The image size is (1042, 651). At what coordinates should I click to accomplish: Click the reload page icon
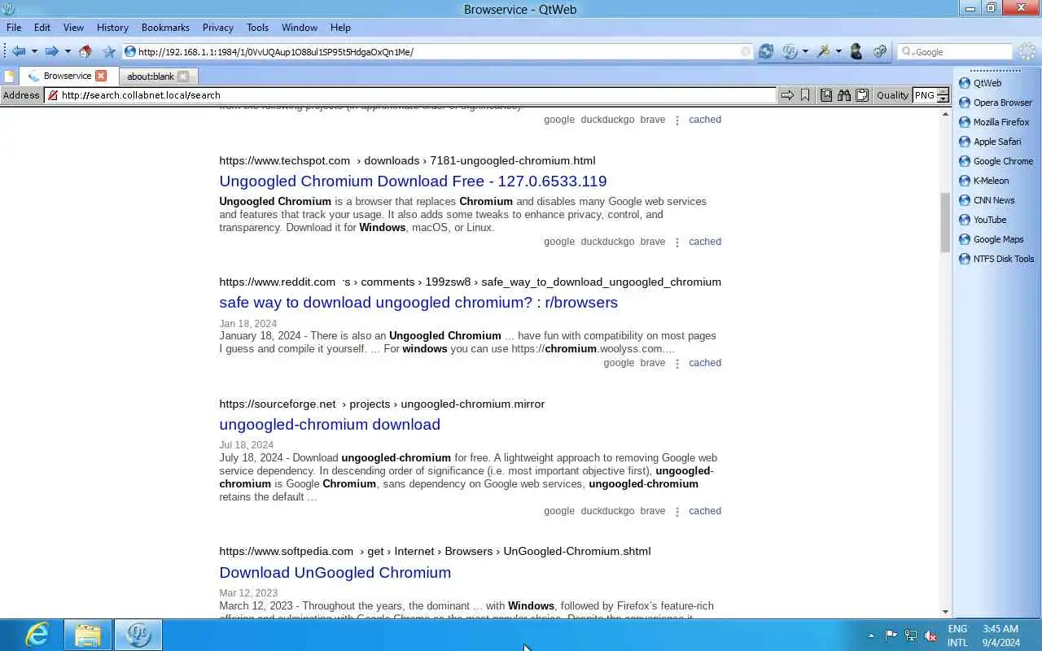[766, 51]
